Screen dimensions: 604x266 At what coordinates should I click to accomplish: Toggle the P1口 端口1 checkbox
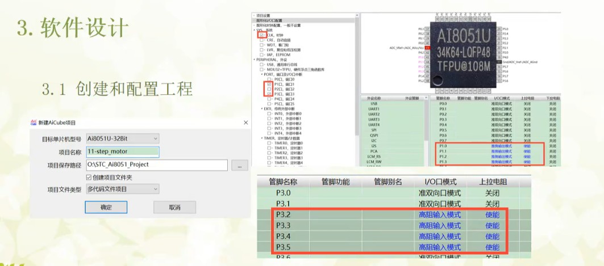(x=269, y=84)
